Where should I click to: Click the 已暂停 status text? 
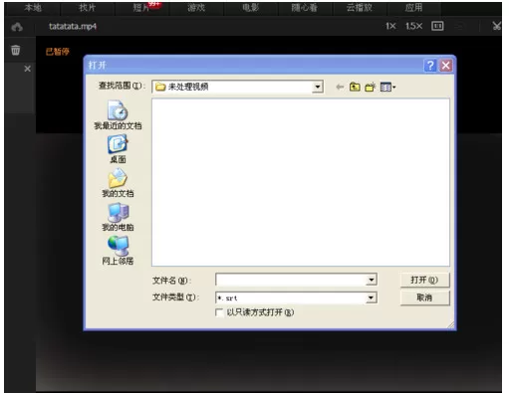click(58, 52)
